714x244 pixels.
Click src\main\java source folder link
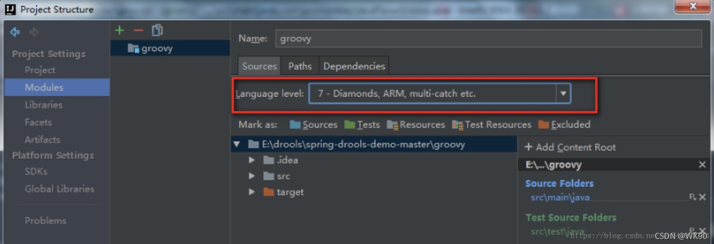pos(560,197)
